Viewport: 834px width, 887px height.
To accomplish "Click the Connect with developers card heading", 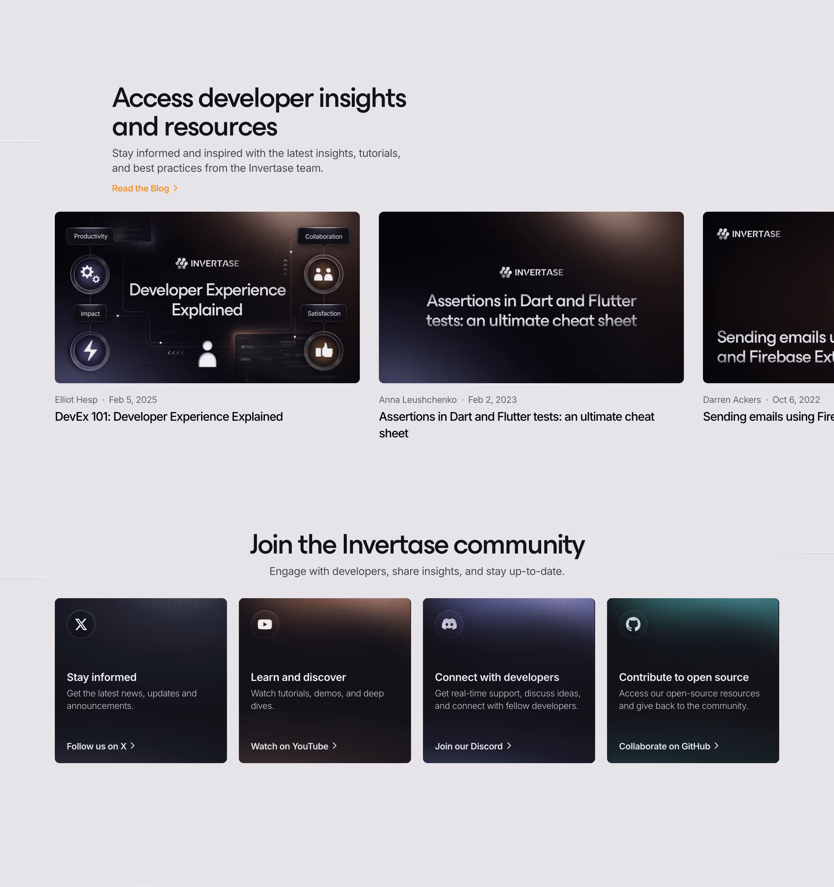I will (497, 677).
